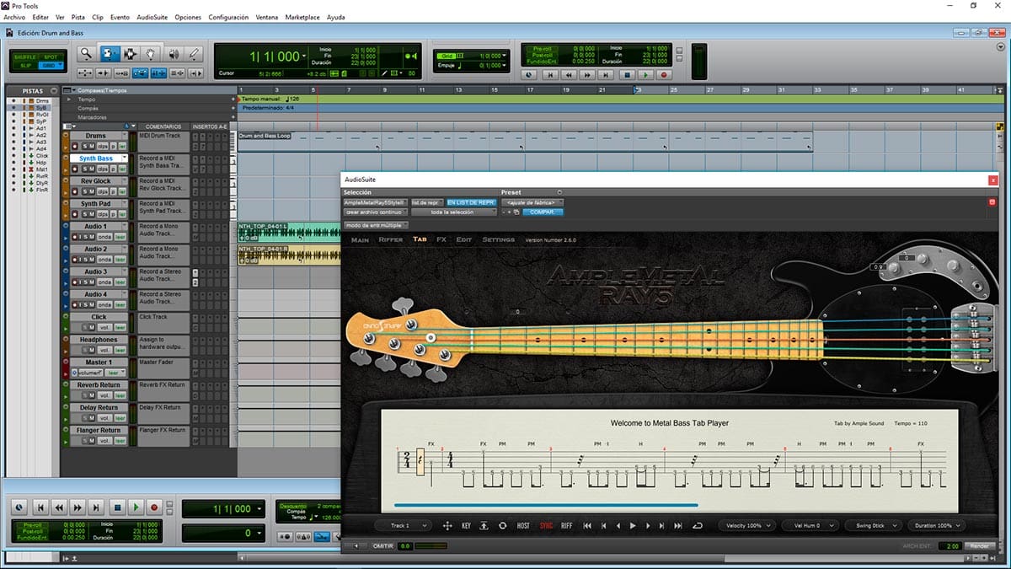Open the Swing Stick dropdown

point(873,526)
